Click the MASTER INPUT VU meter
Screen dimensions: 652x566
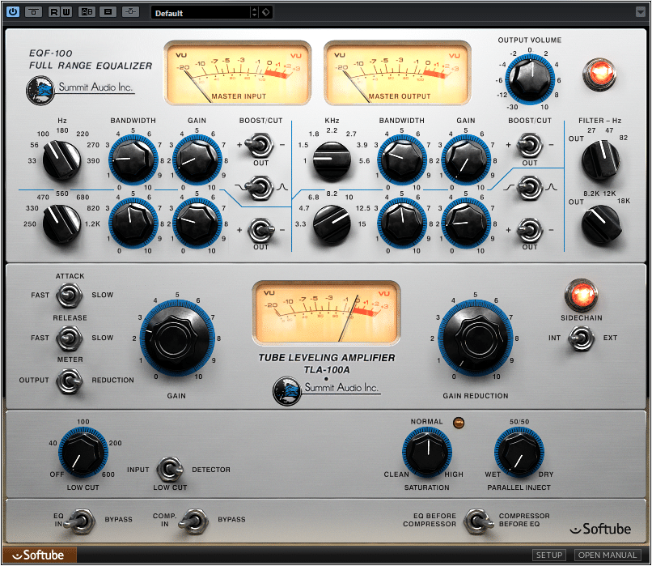click(238, 73)
